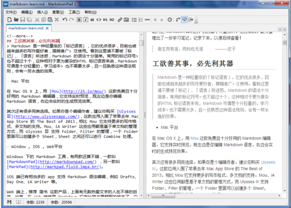
Task: Click '- Window , IOS , Web平台' line in editor
Action: pyautogui.click(x=35, y=147)
